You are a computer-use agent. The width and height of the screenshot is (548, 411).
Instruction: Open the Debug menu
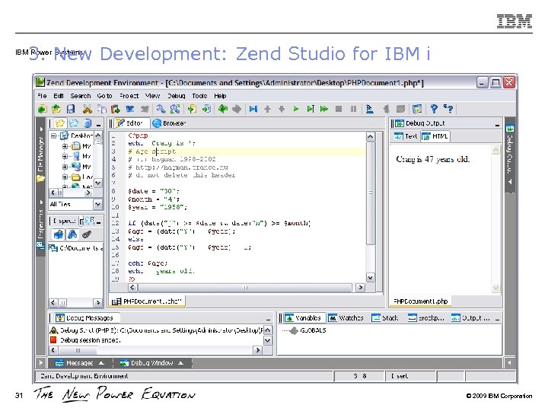click(176, 96)
